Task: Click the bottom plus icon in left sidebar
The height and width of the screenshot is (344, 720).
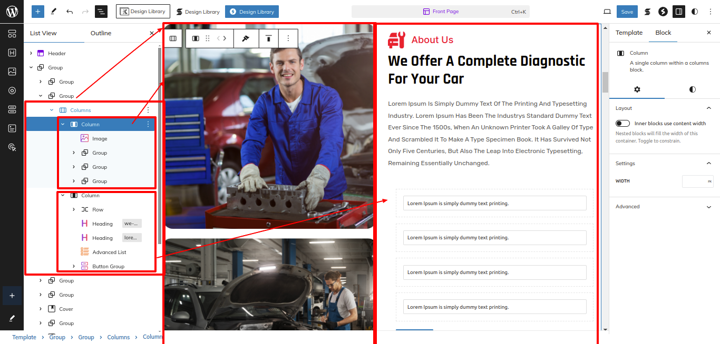Action: click(x=12, y=296)
